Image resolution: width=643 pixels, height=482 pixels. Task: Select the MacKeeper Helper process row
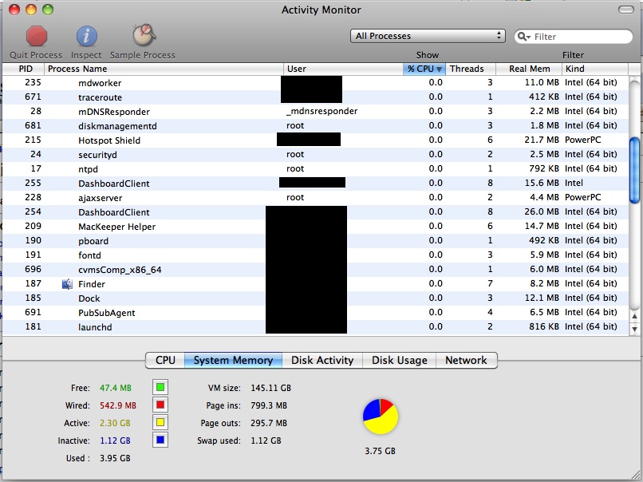315,227
